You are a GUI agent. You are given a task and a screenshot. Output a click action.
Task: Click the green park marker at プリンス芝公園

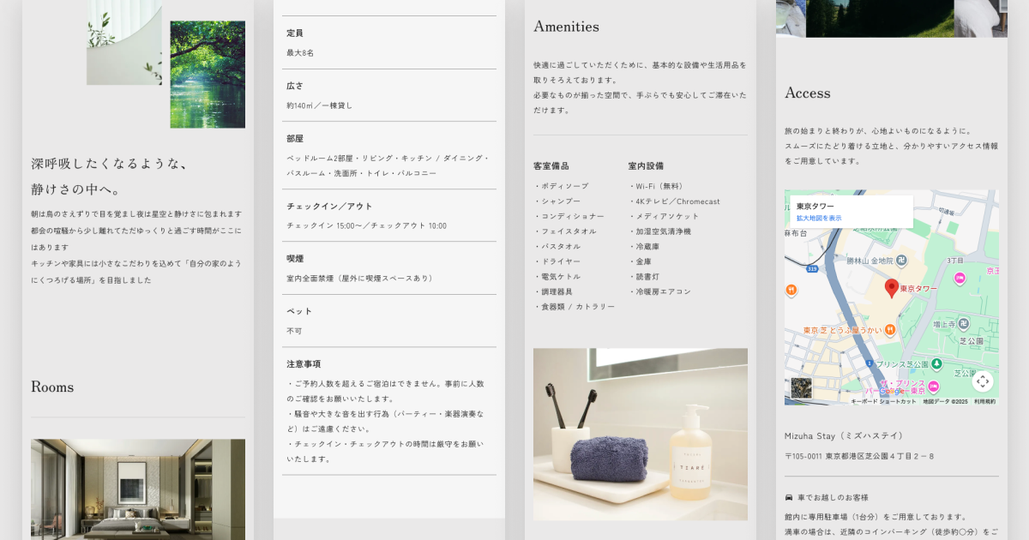(936, 363)
